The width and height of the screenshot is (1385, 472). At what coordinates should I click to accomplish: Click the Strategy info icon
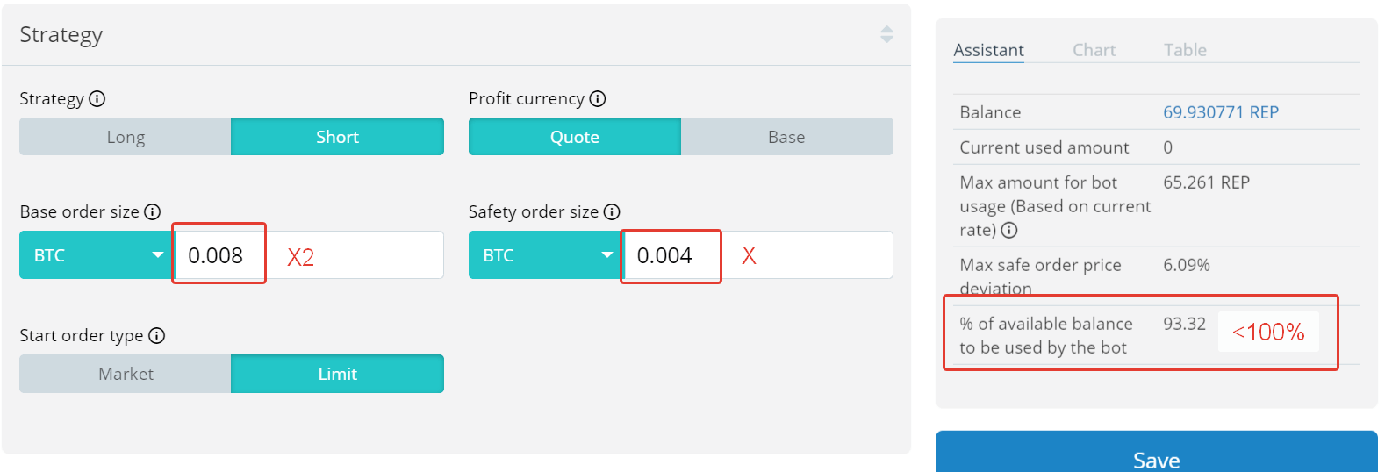click(x=97, y=99)
